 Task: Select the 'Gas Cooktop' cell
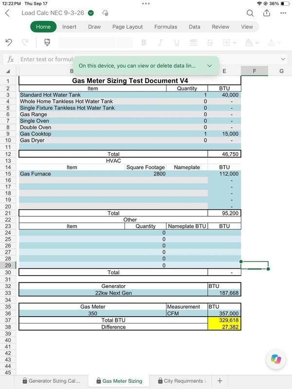click(92, 134)
